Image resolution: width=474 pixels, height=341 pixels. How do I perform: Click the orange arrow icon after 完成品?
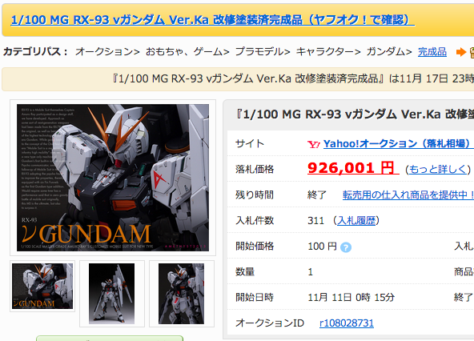pos(461,52)
